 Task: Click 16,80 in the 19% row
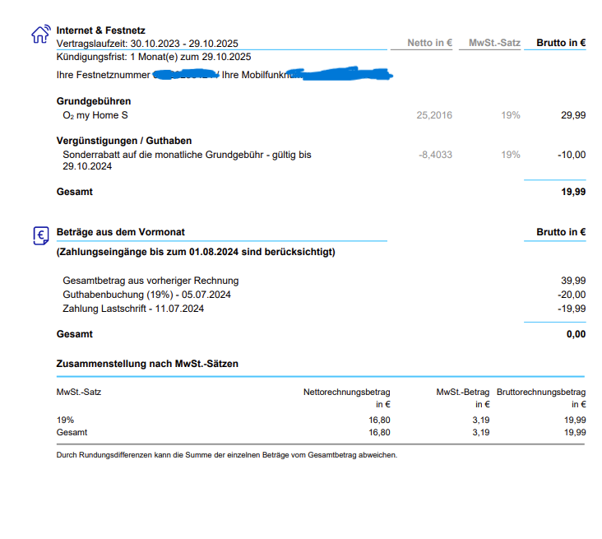[379, 420]
